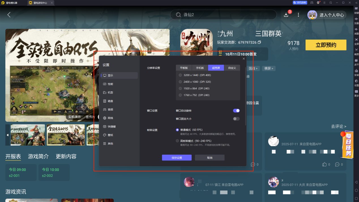Click Android home circle in sidebar

tap(356, 190)
